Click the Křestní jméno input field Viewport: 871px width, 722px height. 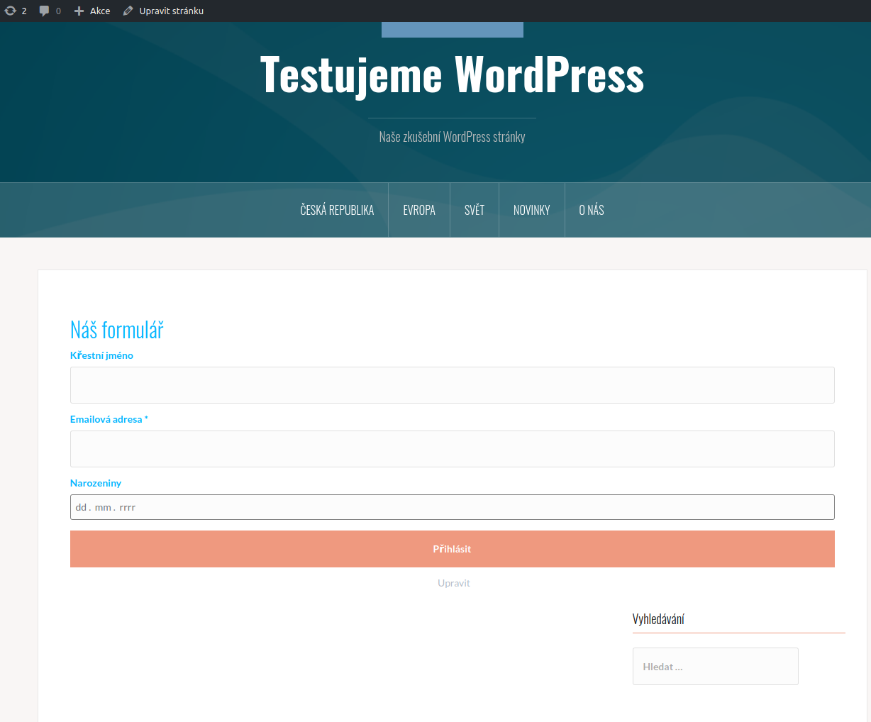(453, 385)
